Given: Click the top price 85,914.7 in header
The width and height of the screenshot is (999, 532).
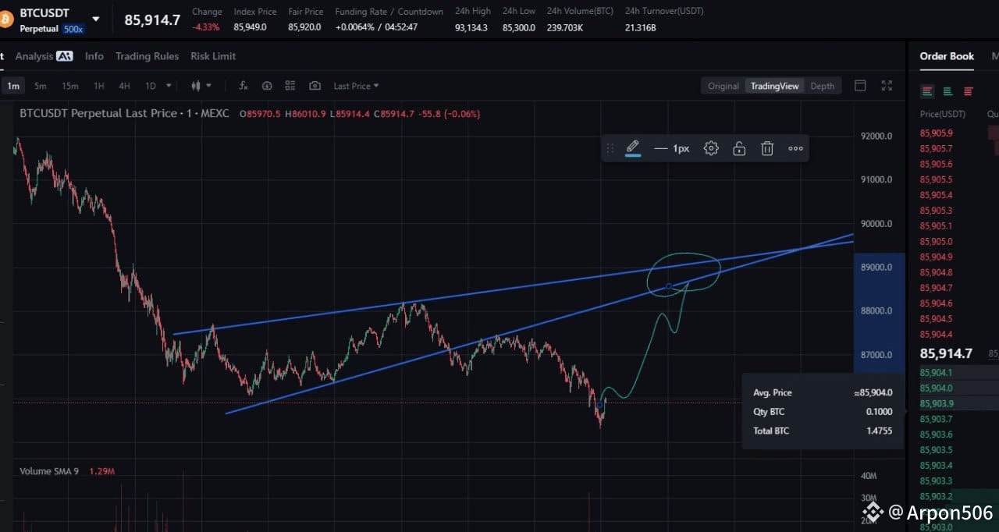Looking at the screenshot, I should pyautogui.click(x=152, y=20).
